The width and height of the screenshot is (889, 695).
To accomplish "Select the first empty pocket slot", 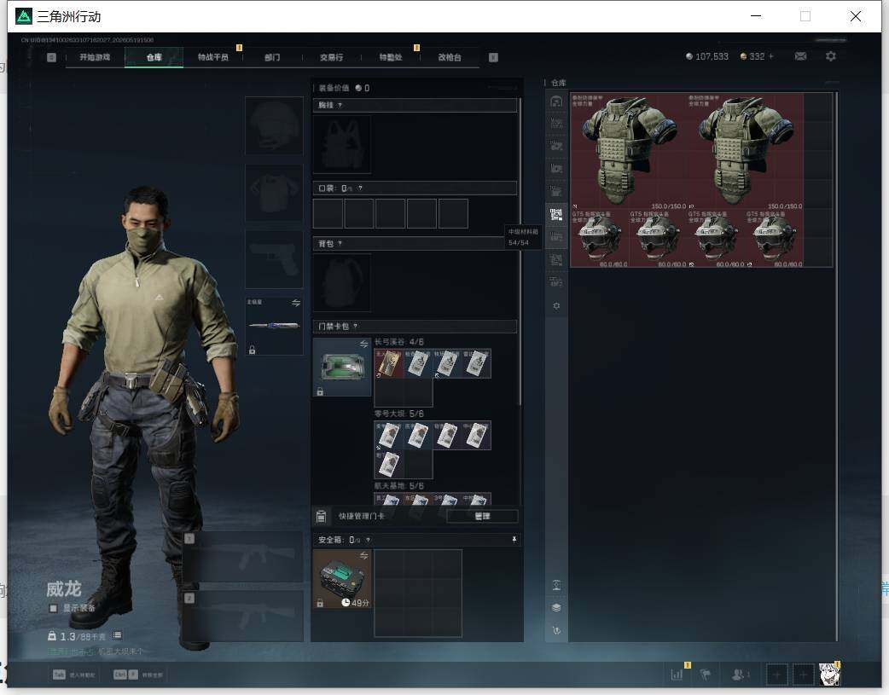I will point(328,213).
